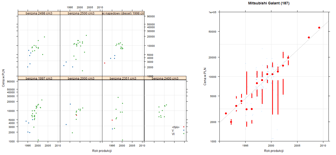The image size is (336, 155).
Task: Click the "50000" tick label on the Galant plot
Action: tap(213, 32)
